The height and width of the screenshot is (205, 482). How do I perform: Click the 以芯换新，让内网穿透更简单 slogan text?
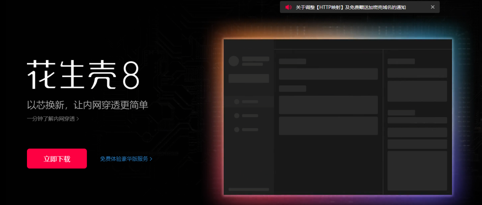[x=87, y=105]
